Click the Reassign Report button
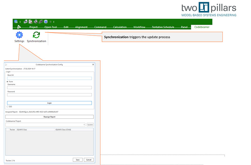This screenshot has height=165, width=251. pos(49,117)
